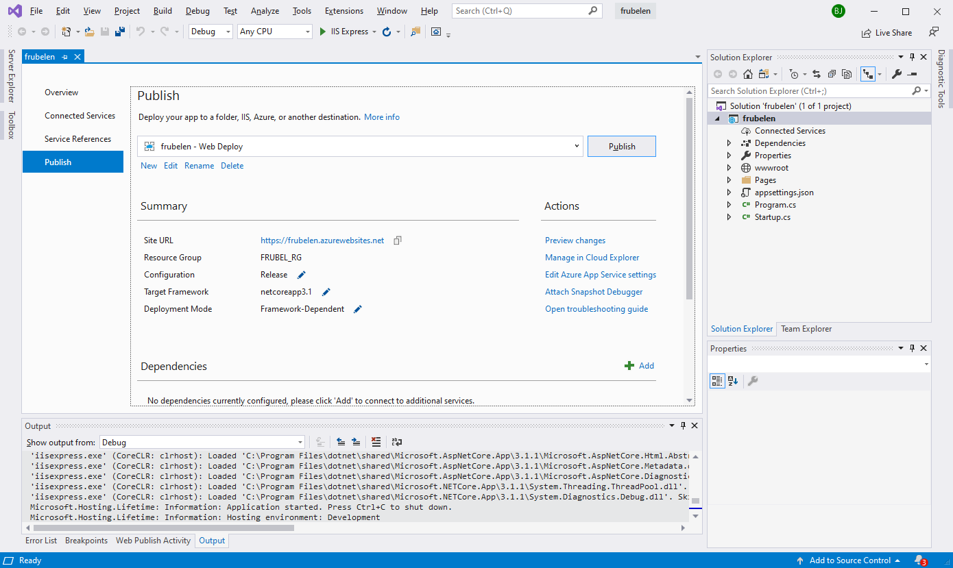This screenshot has width=953, height=568.
Task: Toggle Preview Selected Items icon
Action: pos(913,74)
